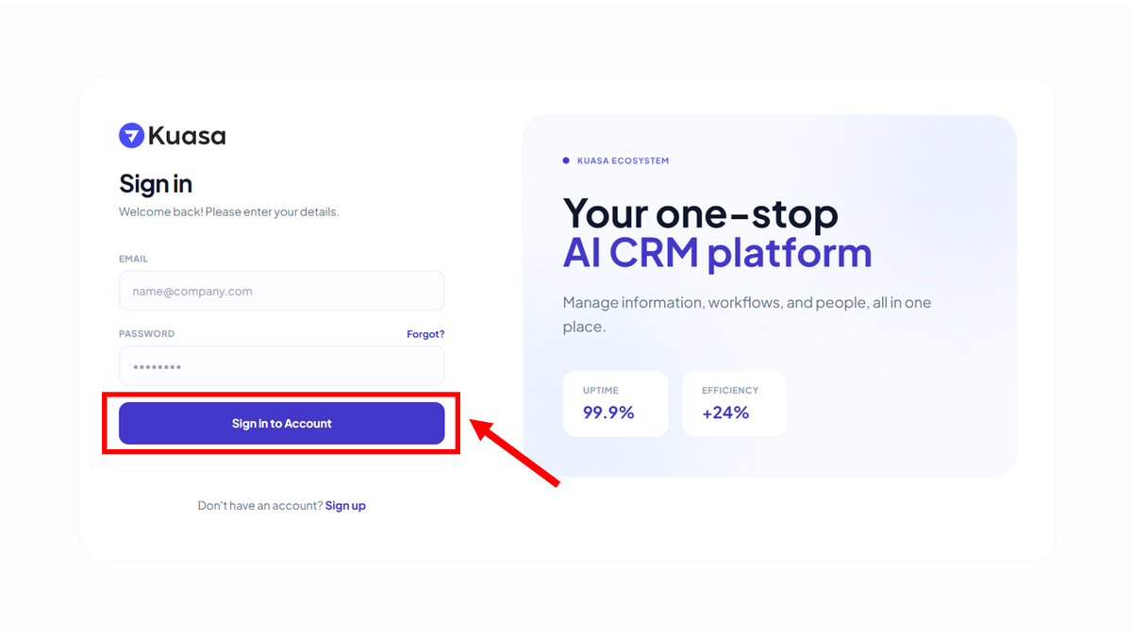
Task: Focus the email address input field
Action: tap(281, 292)
